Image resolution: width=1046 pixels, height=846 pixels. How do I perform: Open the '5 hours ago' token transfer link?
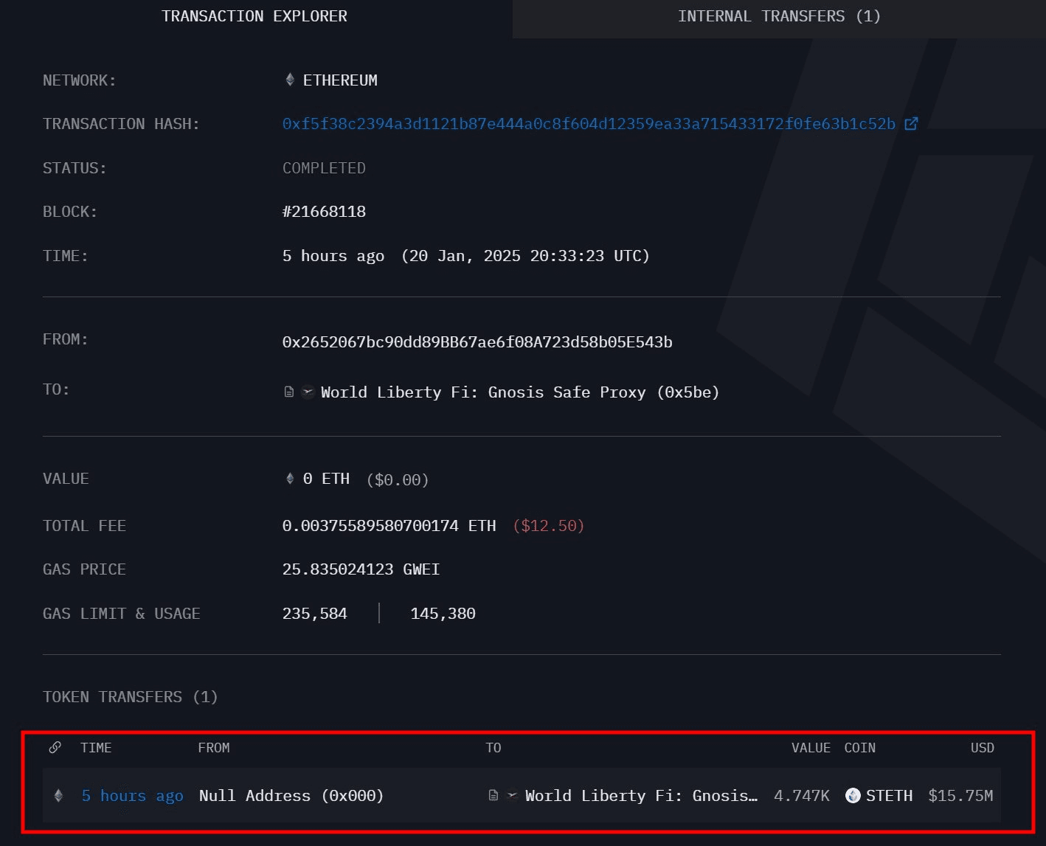pos(132,796)
